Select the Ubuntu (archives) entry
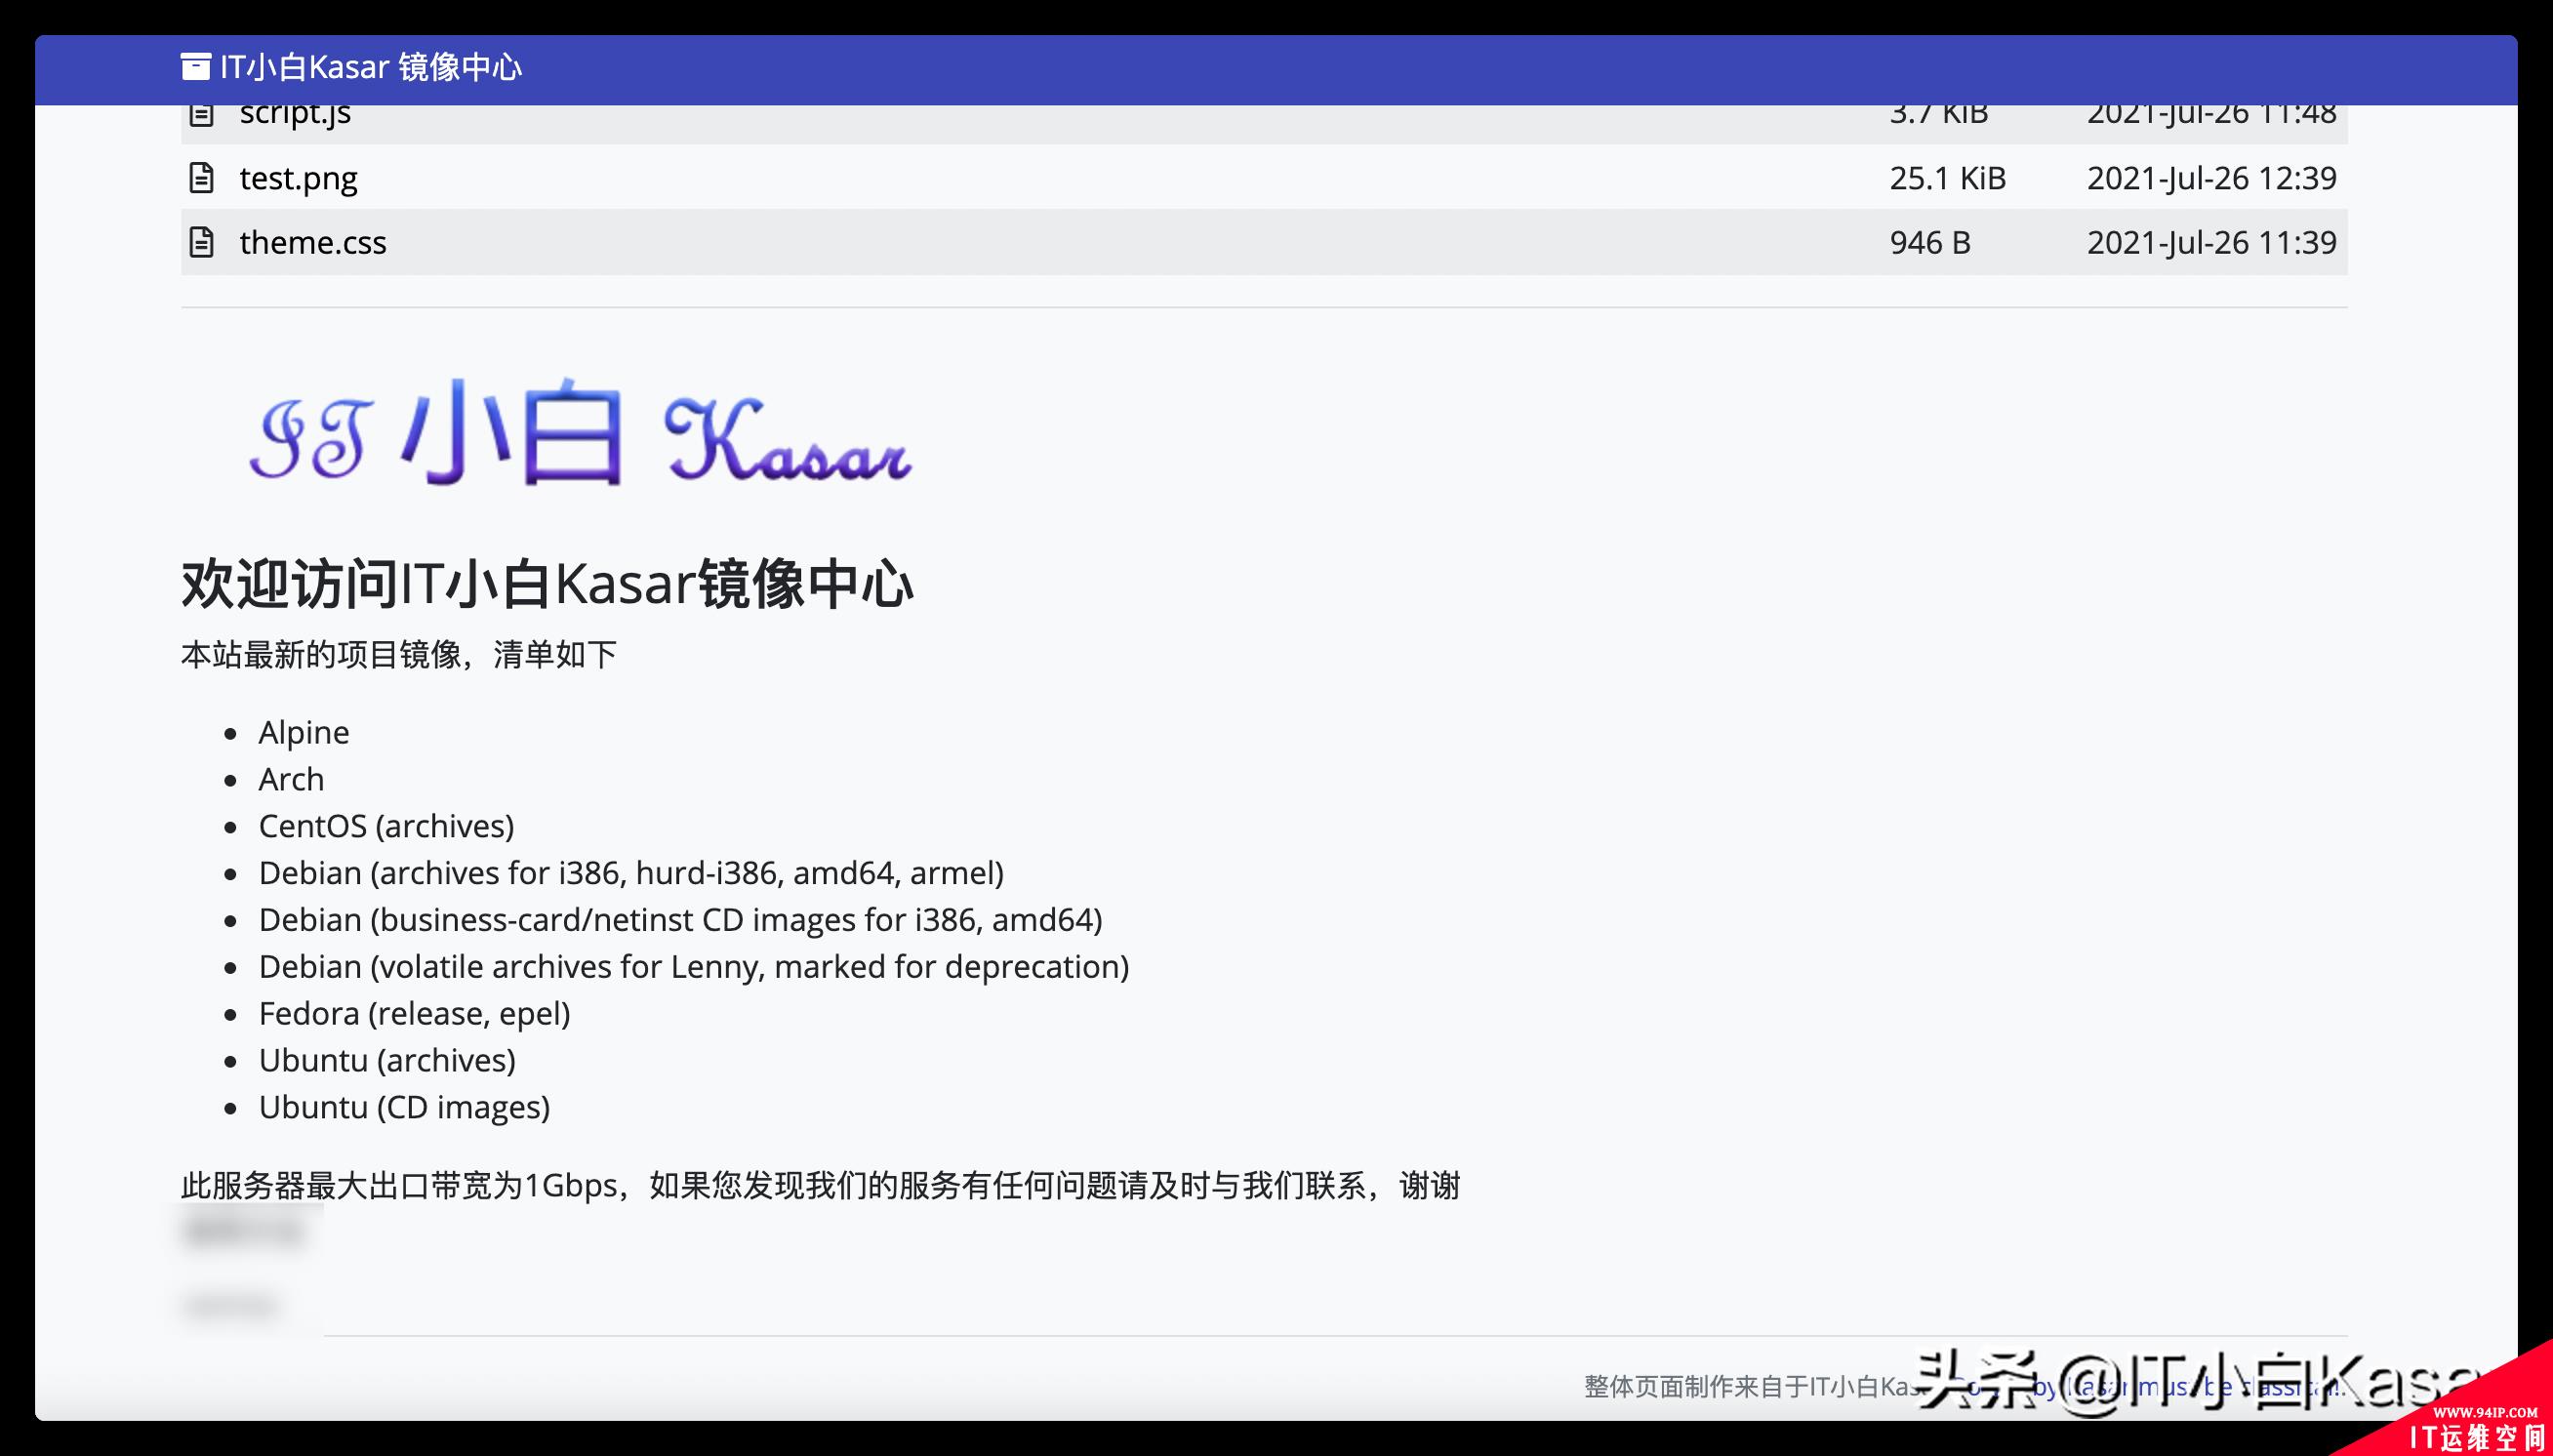Viewport: 2553px width, 1456px height. 387,1060
